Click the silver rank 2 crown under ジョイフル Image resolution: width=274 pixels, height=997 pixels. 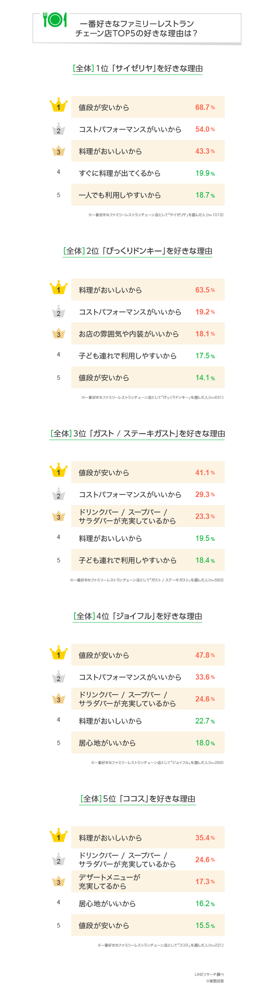58,677
